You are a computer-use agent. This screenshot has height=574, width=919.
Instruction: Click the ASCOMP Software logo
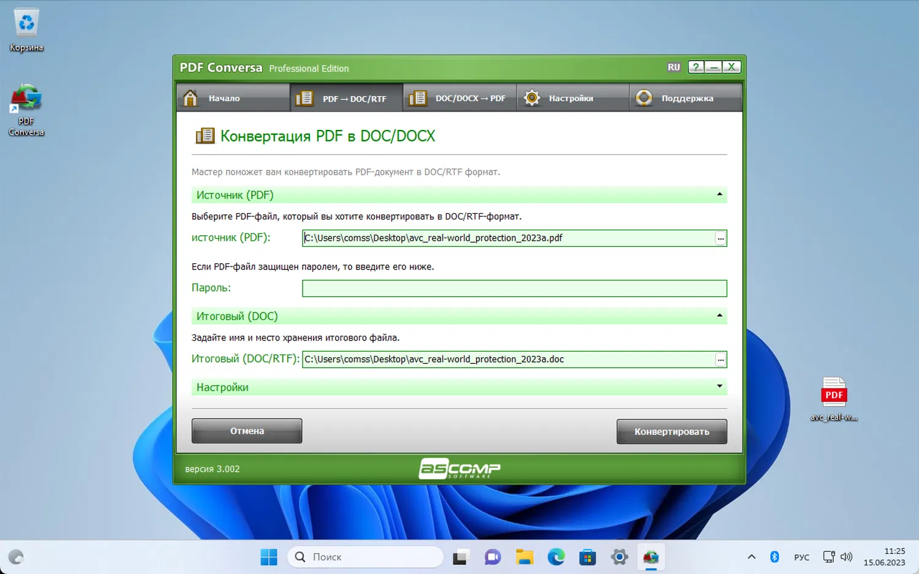tap(459, 469)
